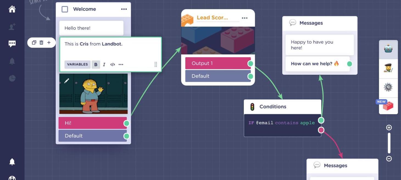The image size is (401, 180).
Task: Toggle italic formatting in message editor
Action: point(104,64)
